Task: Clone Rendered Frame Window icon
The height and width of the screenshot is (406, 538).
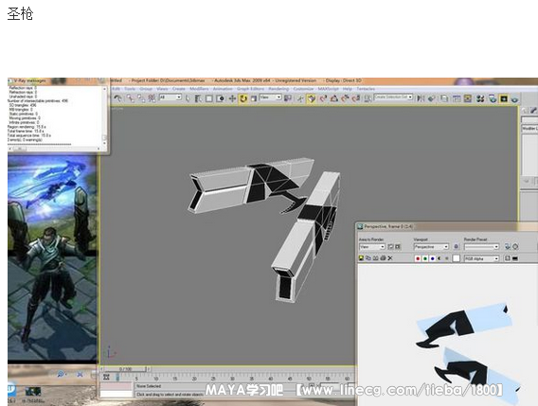Action: click(376, 258)
